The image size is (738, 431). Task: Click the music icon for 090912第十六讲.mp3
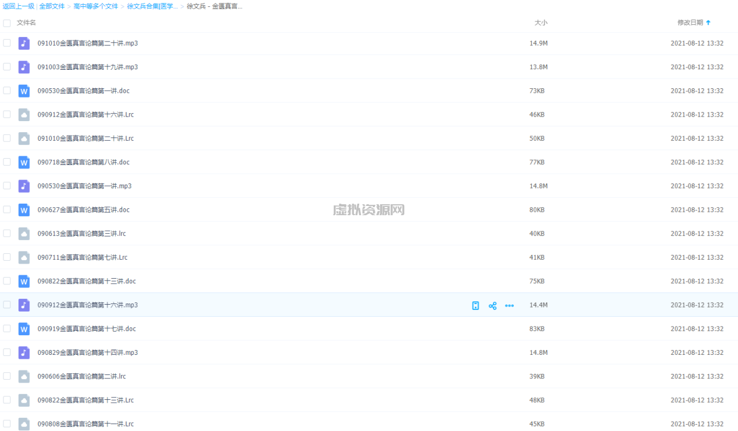24,305
